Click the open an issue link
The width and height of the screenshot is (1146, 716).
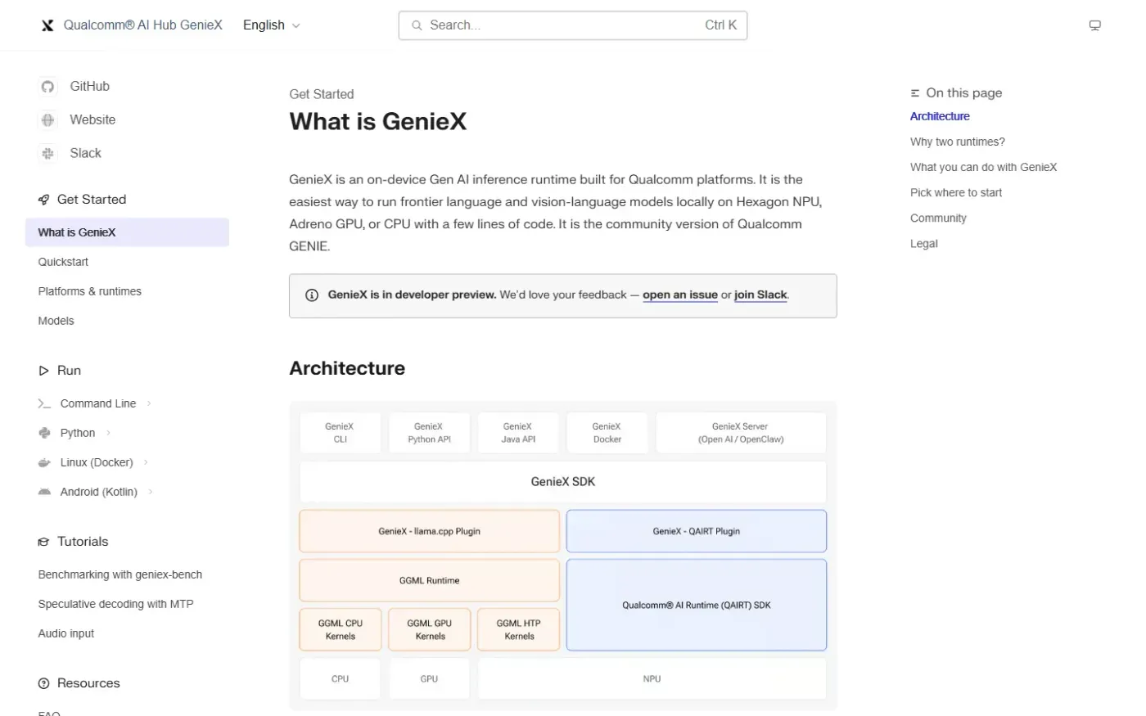680,295
